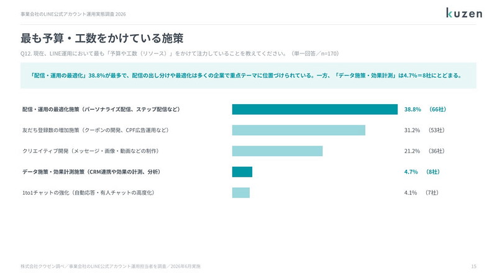The height and width of the screenshot is (279, 497).
Task: Click the label 友だち登録数の増加施策
Action: click(x=96, y=130)
